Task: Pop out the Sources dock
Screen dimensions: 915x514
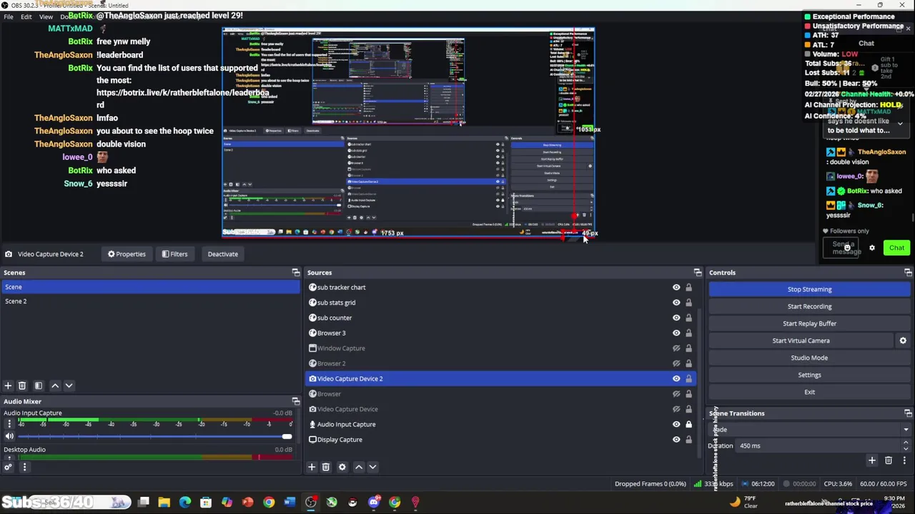Action: coord(698,273)
